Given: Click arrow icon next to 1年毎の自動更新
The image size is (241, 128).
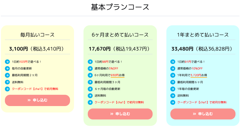Looking at the screenshot, I should 173,89.
